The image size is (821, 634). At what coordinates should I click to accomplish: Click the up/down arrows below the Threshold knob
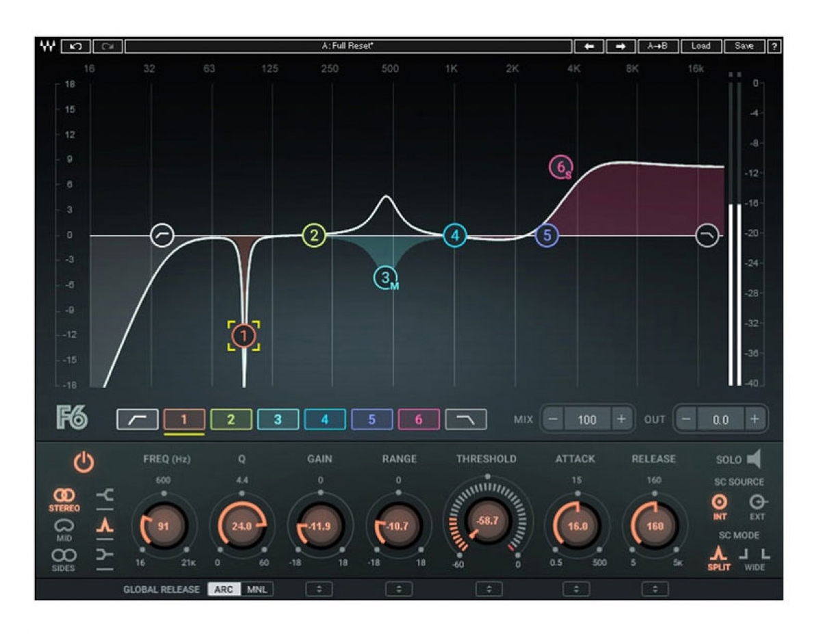(488, 589)
